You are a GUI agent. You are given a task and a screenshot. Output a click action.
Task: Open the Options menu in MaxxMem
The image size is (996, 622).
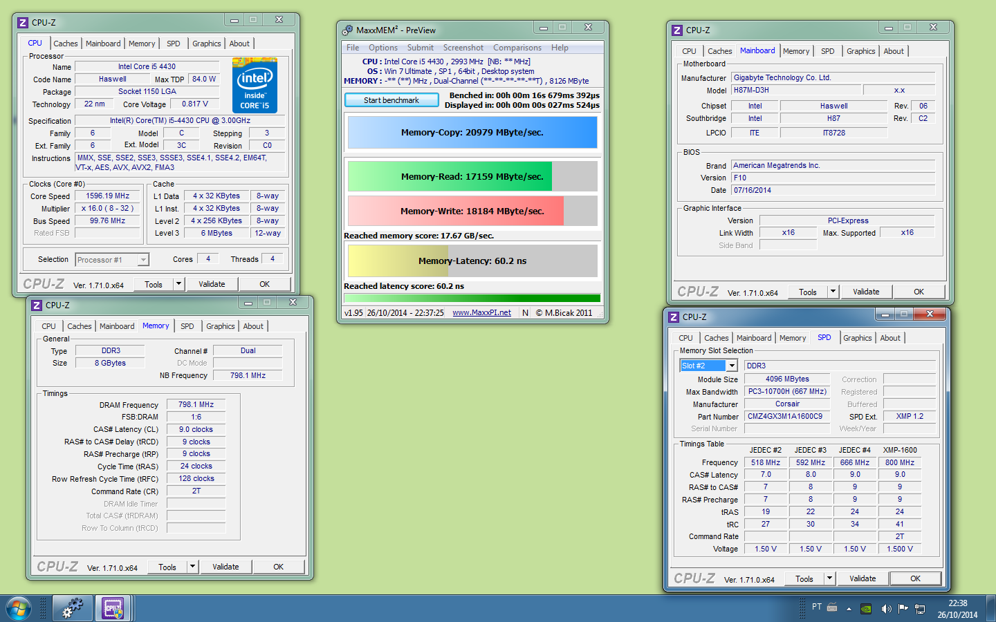(383, 48)
